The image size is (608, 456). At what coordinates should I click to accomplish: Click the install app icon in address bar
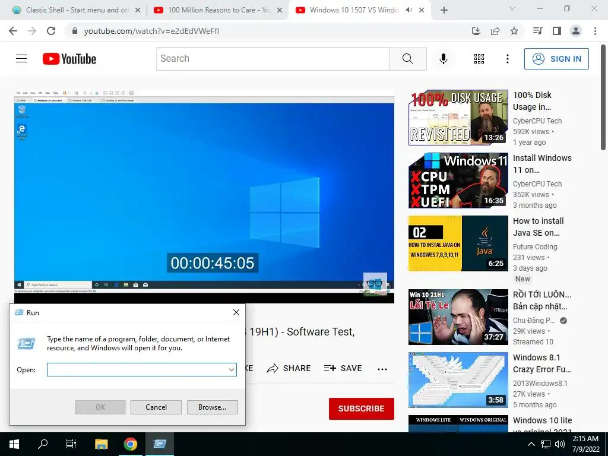[476, 31]
